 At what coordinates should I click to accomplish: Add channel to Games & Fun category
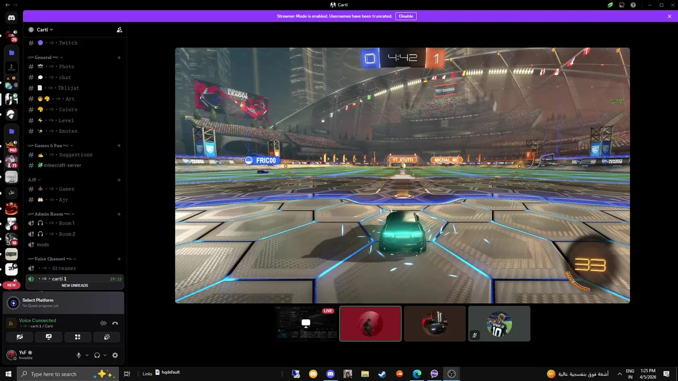click(119, 145)
